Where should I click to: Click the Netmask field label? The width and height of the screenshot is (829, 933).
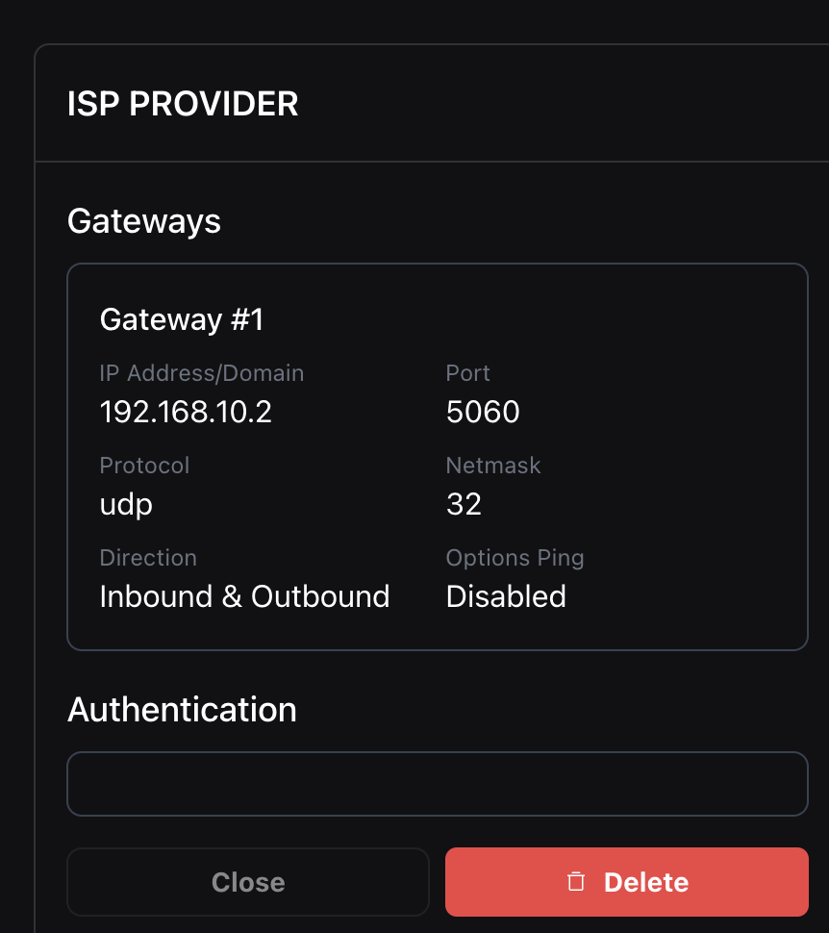tap(493, 466)
